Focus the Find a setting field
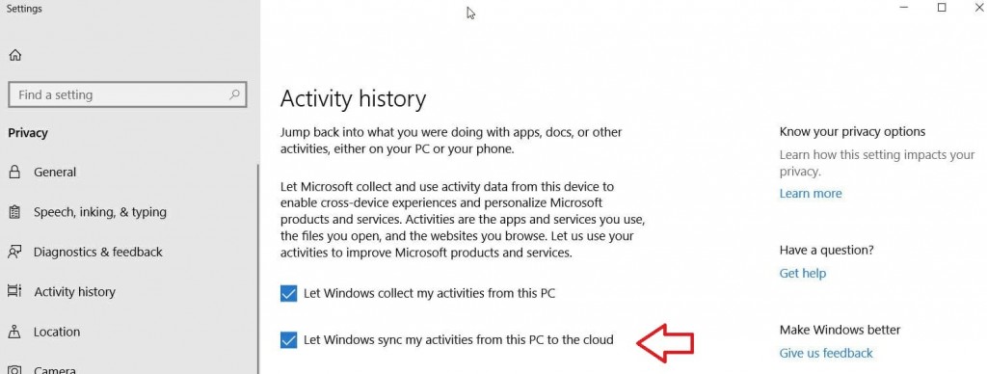This screenshot has height=374, width=987. click(x=127, y=95)
